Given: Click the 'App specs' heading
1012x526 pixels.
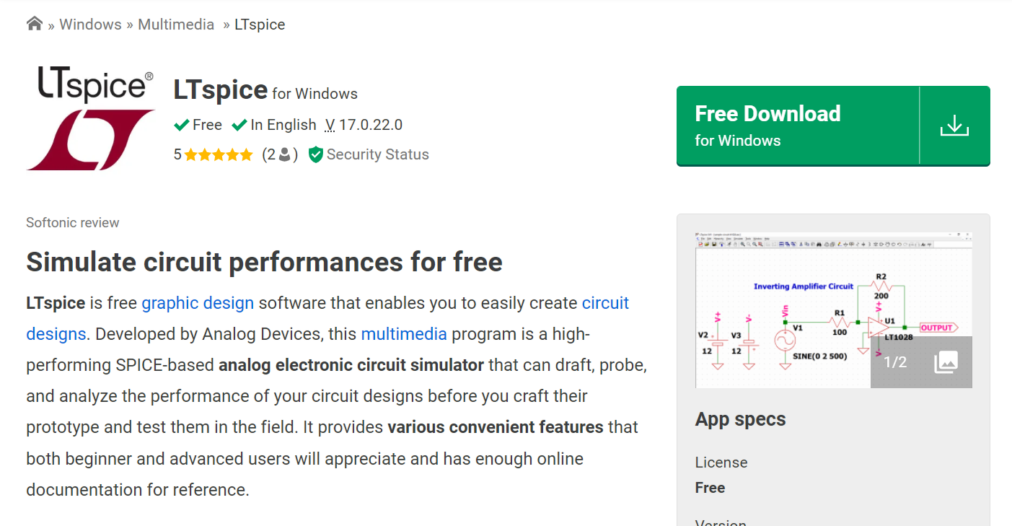Looking at the screenshot, I should coord(741,419).
